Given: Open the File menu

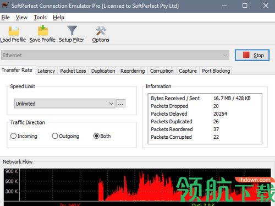Looking at the screenshot, I should click(x=5, y=18).
